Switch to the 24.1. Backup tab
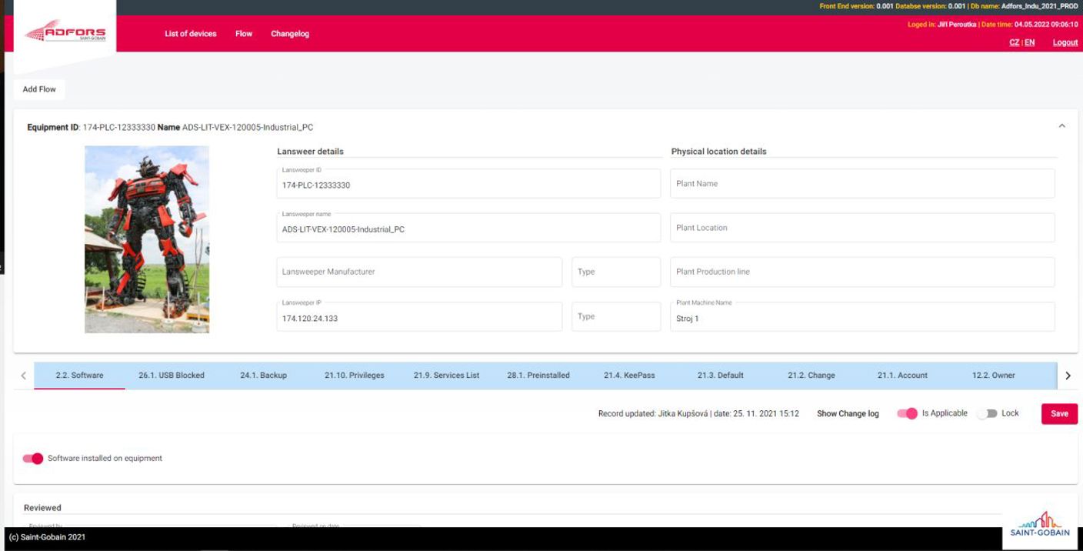The image size is (1083, 551). click(263, 376)
